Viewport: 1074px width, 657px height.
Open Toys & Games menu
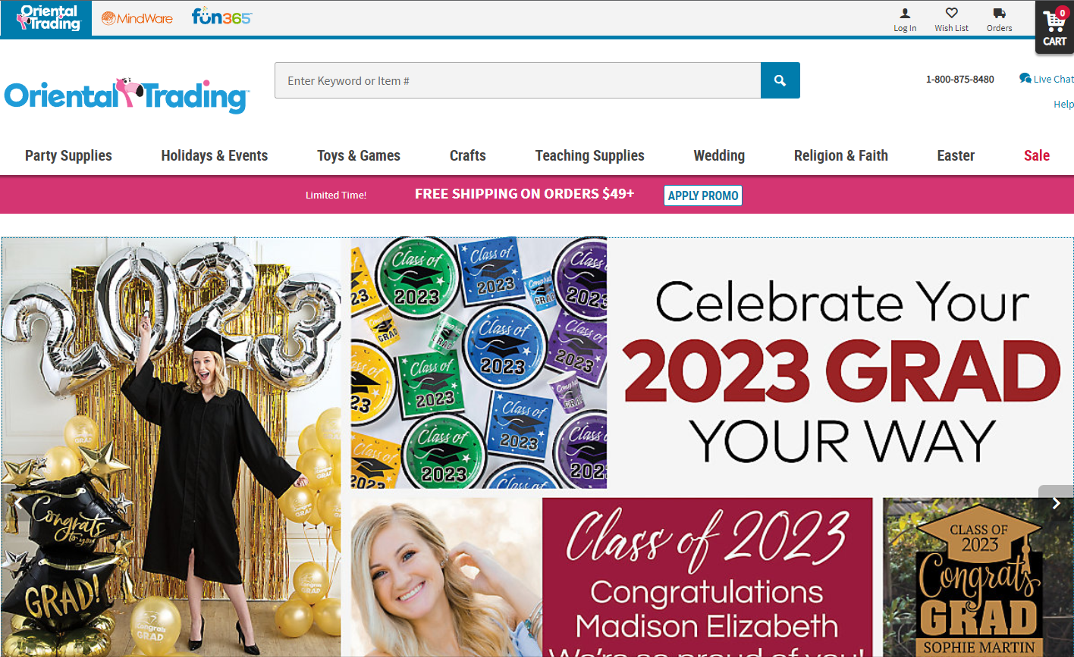tap(359, 155)
